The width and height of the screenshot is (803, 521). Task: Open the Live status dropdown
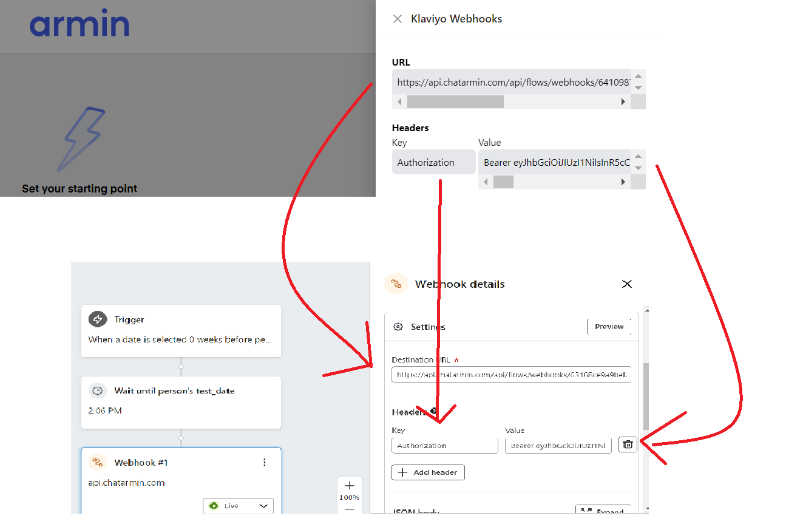click(x=238, y=506)
